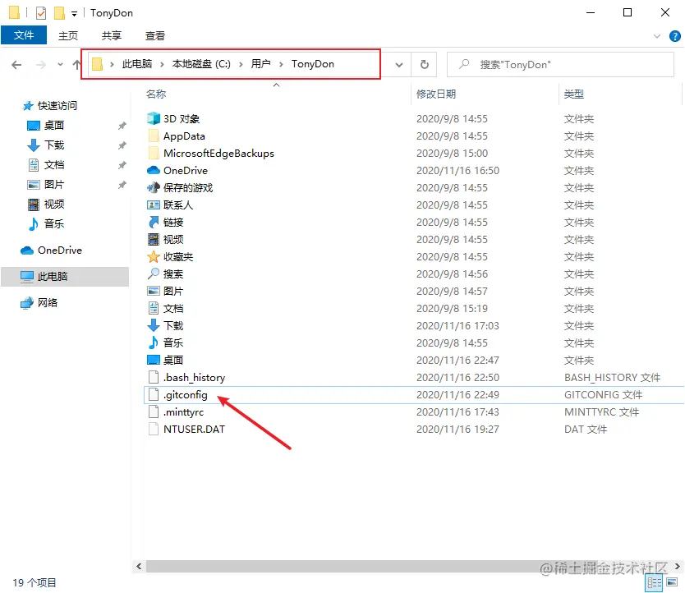
Task: Switch to the 查看 tab
Action: pos(154,36)
